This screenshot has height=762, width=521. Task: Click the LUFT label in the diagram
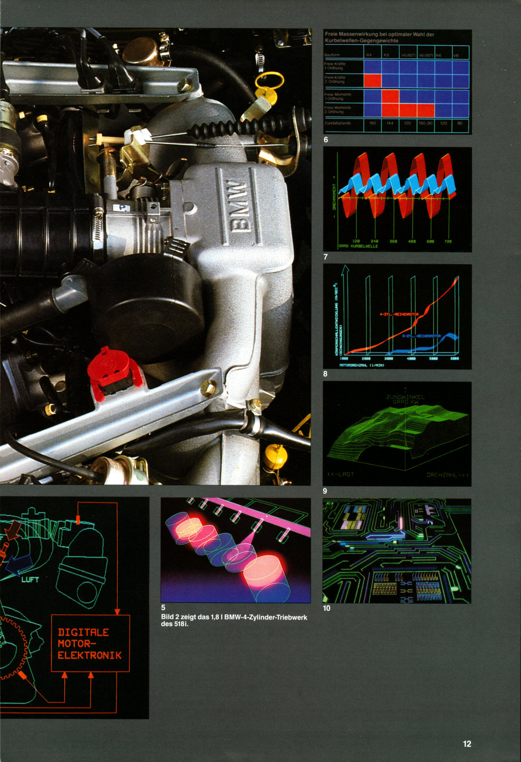click(x=30, y=579)
